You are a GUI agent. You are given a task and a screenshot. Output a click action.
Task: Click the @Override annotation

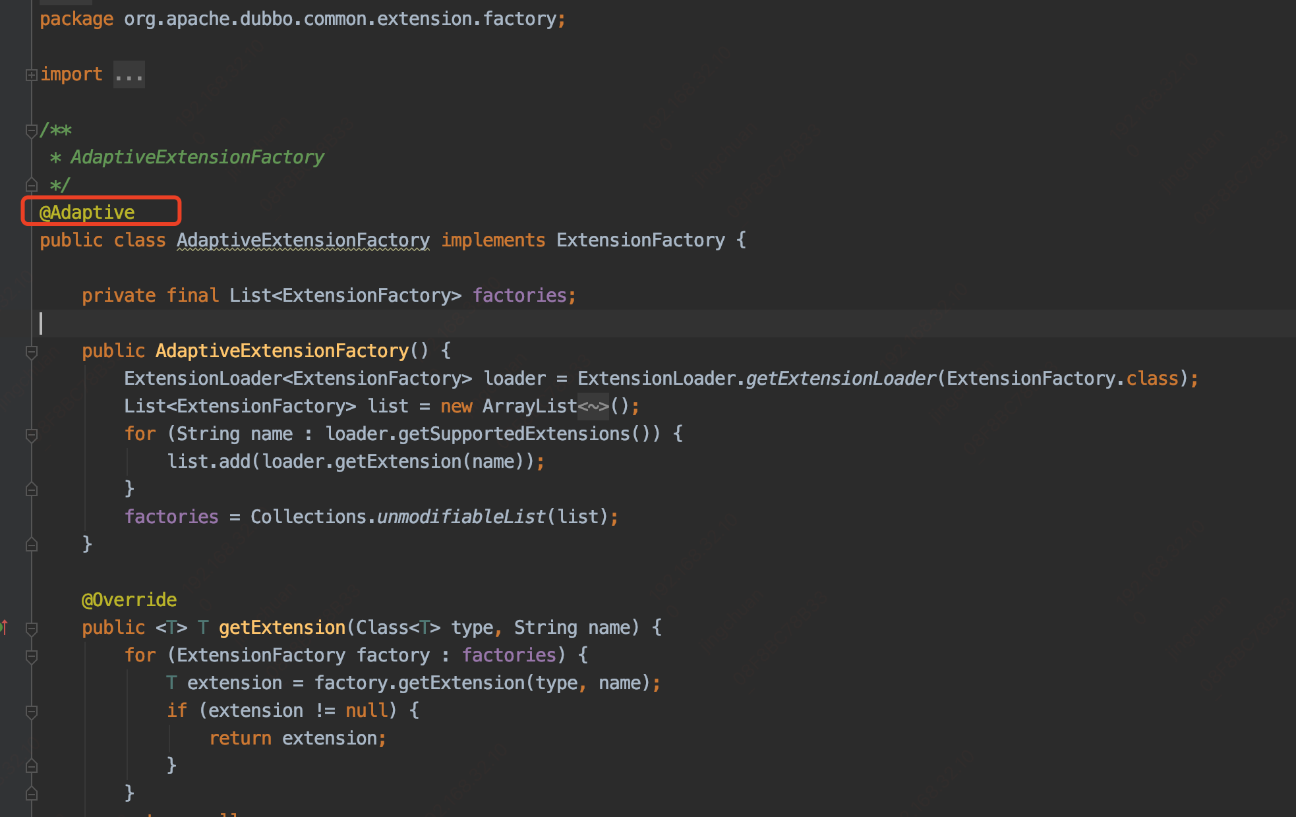[129, 600]
